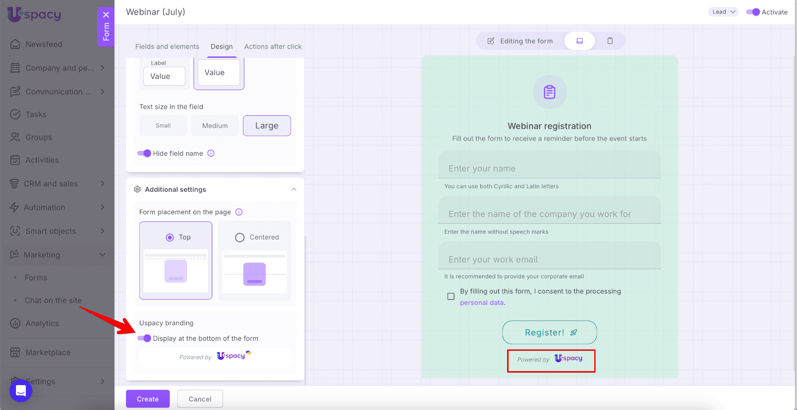Collapse the Additional settings section
Screen dimensions: 797x410
pyautogui.click(x=294, y=189)
